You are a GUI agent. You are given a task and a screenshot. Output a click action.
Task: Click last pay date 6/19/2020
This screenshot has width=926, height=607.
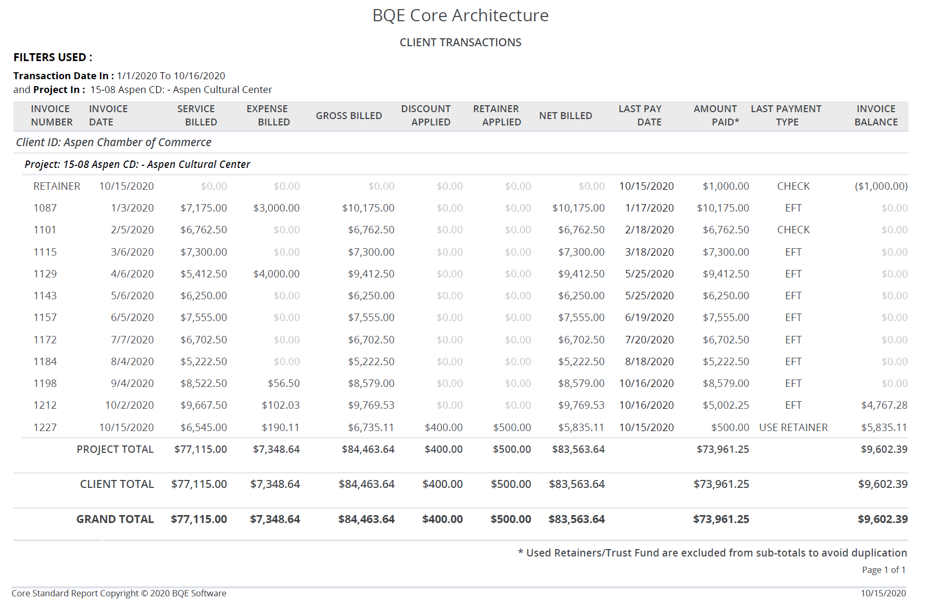650,318
